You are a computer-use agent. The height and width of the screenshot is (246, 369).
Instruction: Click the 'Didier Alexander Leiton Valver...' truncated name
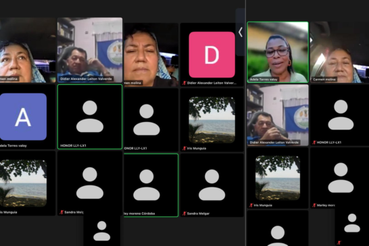pos(212,83)
